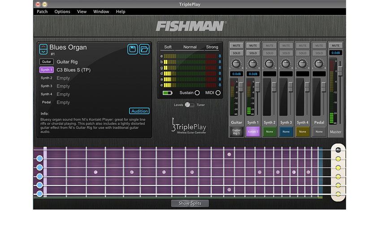Mute the Pedal channel

click(319, 46)
